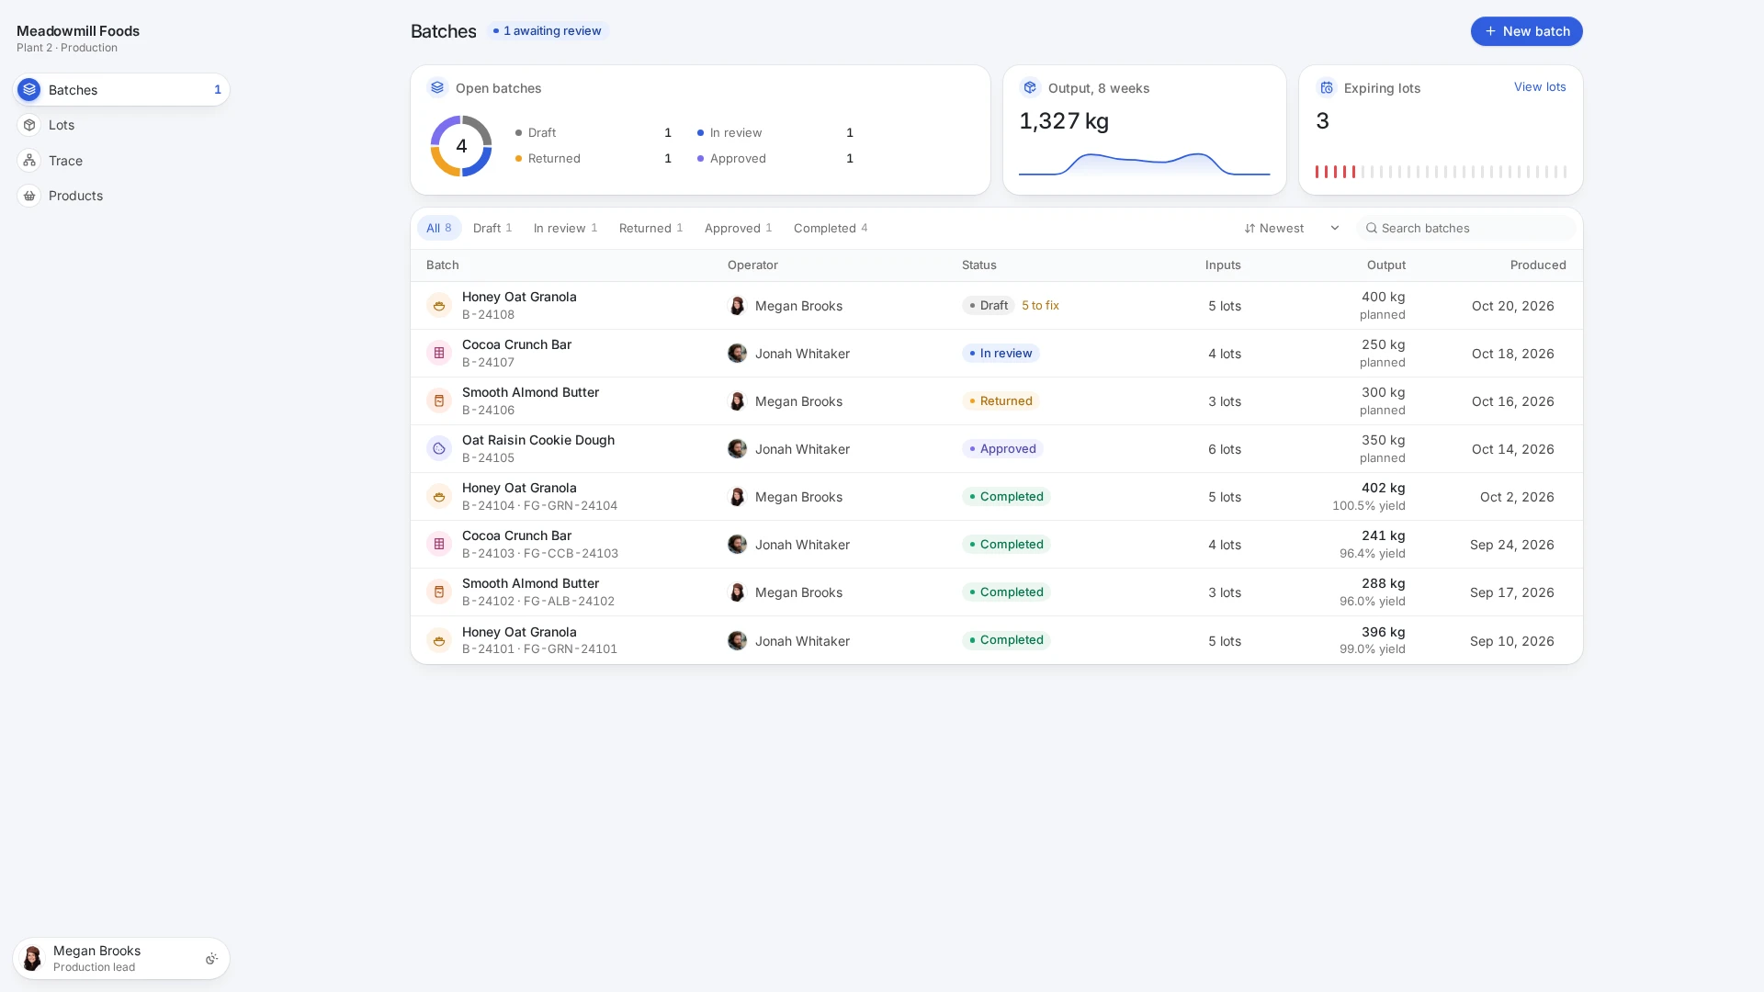Click the In review status badge
Screen dimensions: 1764x992
point(1001,354)
